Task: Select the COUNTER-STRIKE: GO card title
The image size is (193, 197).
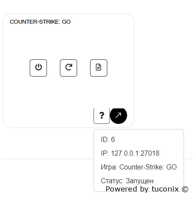Action: click(40, 22)
